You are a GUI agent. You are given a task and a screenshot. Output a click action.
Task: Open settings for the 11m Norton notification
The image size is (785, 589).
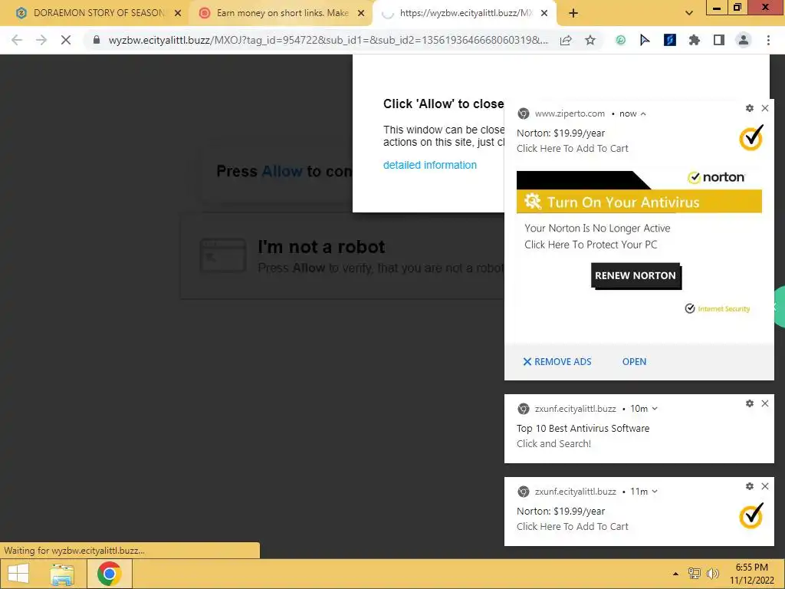(750, 486)
